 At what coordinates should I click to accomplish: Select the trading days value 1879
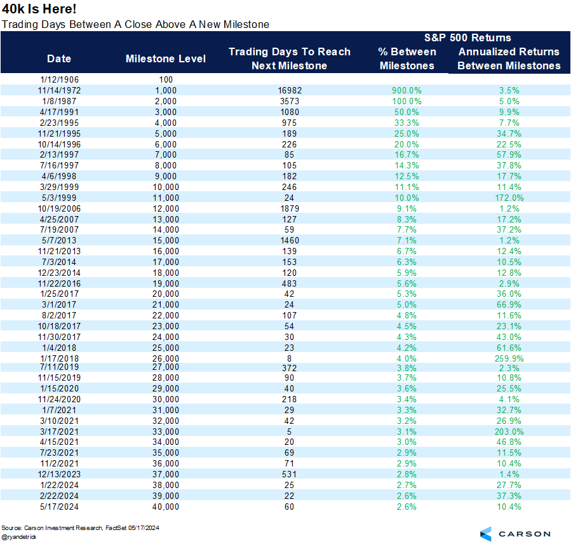(x=290, y=208)
